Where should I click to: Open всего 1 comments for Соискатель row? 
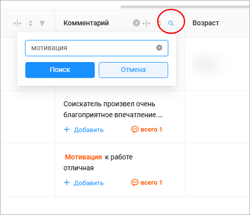[147, 130]
